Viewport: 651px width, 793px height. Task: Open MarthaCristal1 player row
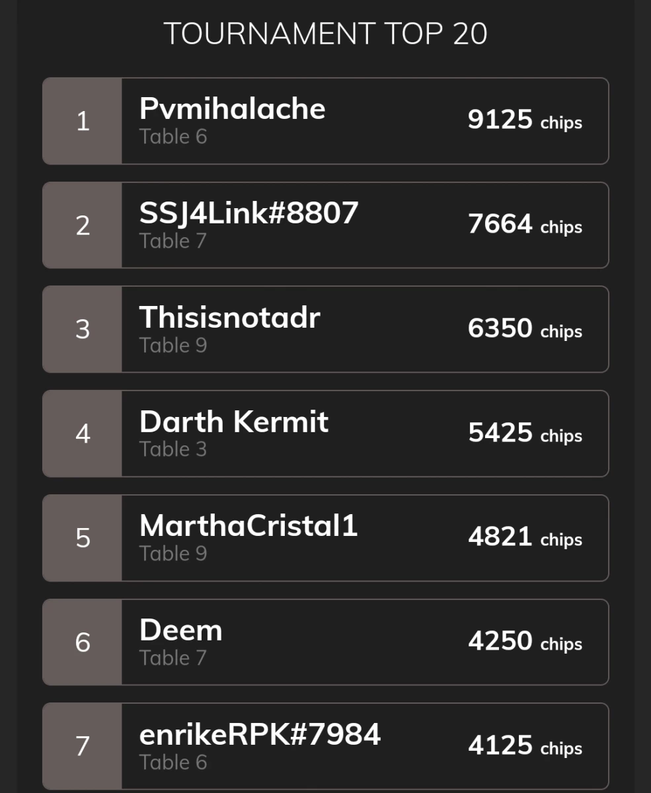[x=325, y=538]
